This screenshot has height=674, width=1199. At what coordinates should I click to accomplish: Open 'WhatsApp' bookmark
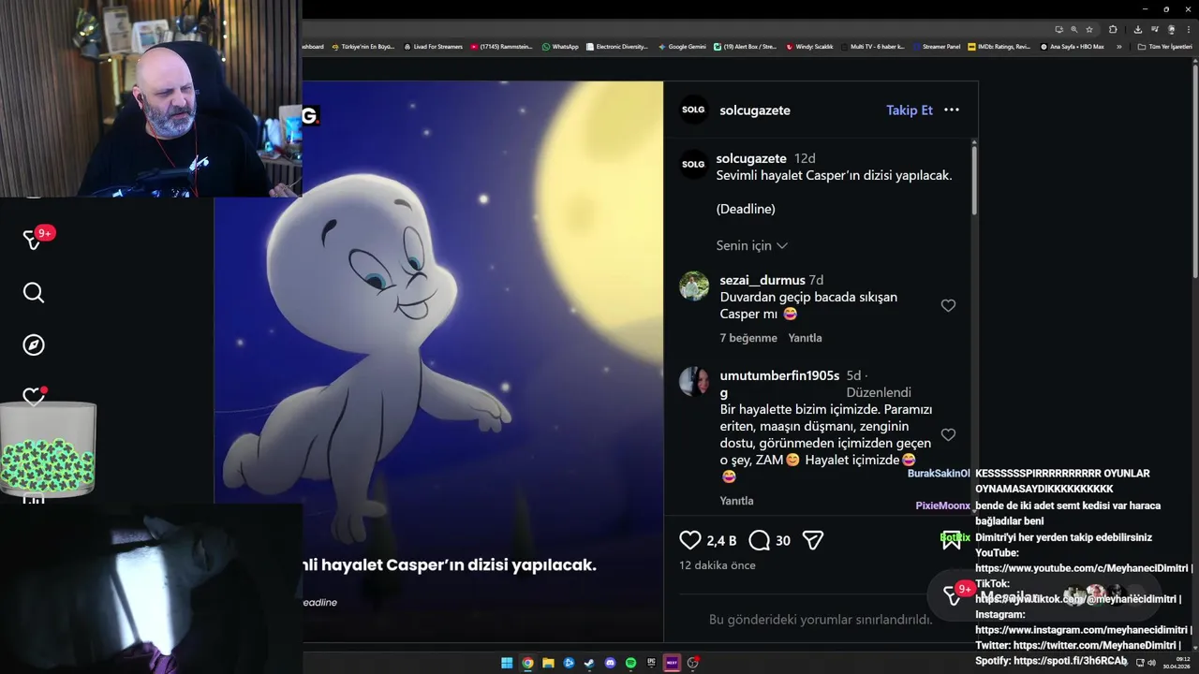(x=560, y=47)
